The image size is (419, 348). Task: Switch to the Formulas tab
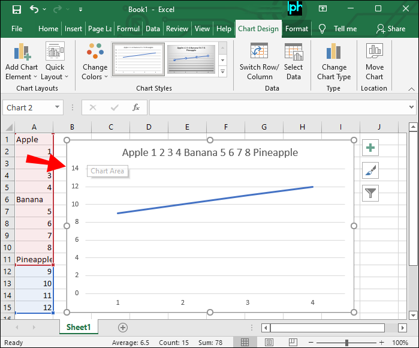coord(128,29)
